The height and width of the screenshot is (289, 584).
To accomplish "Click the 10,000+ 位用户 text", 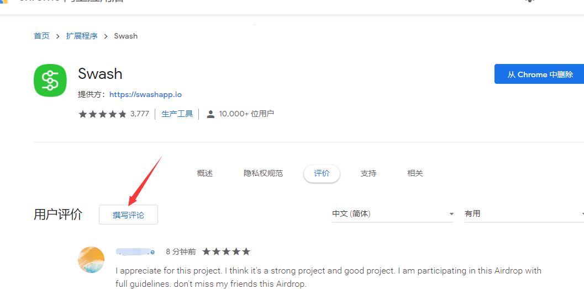I will click(x=246, y=114).
